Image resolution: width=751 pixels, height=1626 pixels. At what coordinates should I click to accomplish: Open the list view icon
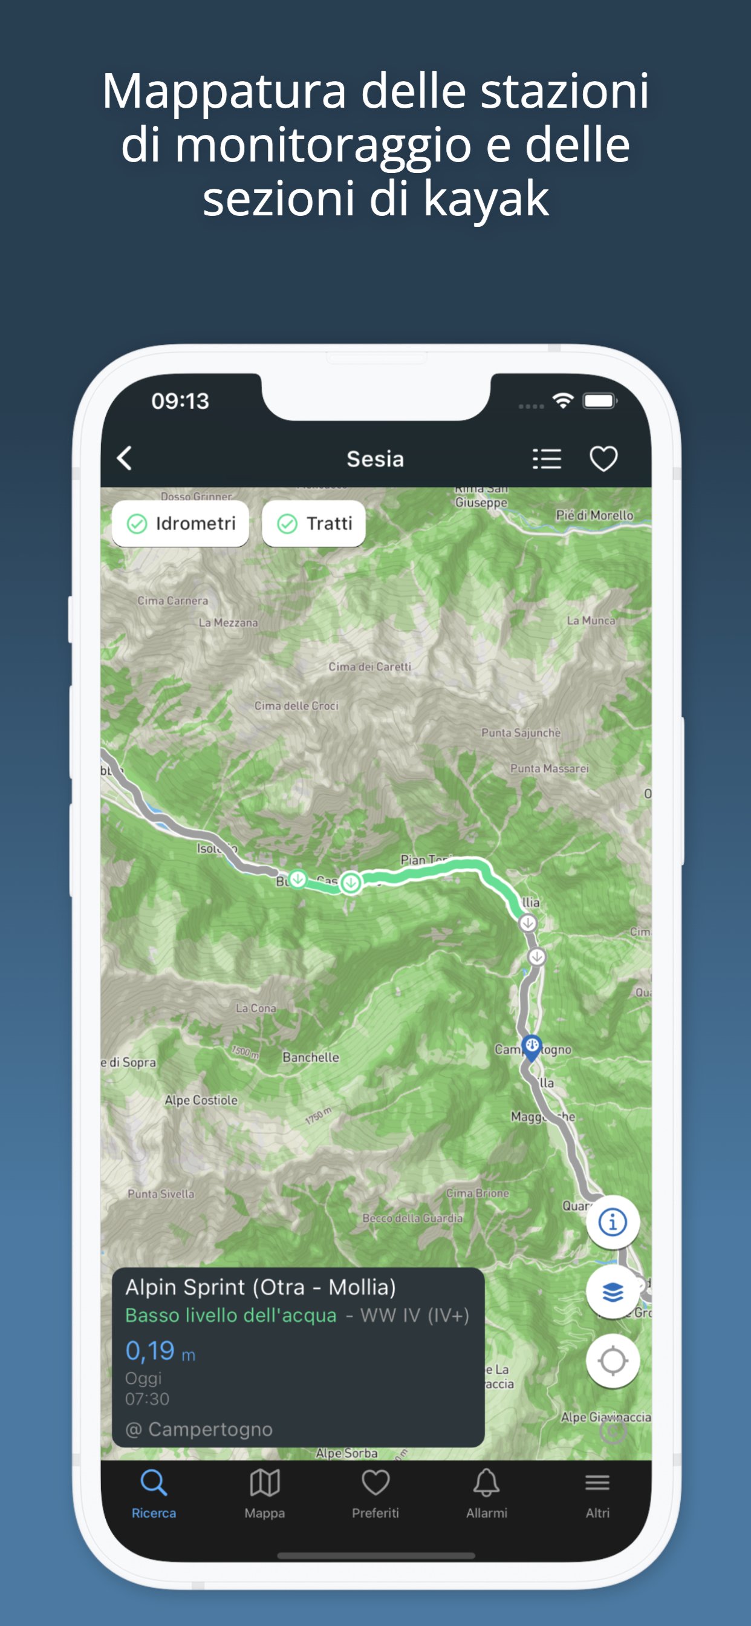tap(547, 459)
